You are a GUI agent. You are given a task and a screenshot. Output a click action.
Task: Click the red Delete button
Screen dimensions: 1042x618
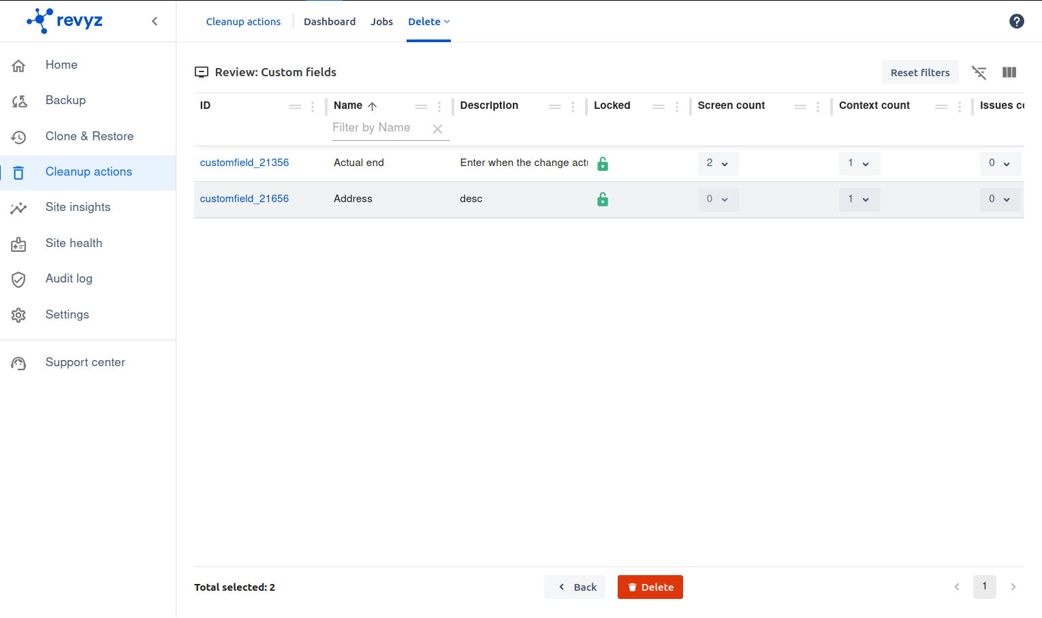click(x=650, y=587)
